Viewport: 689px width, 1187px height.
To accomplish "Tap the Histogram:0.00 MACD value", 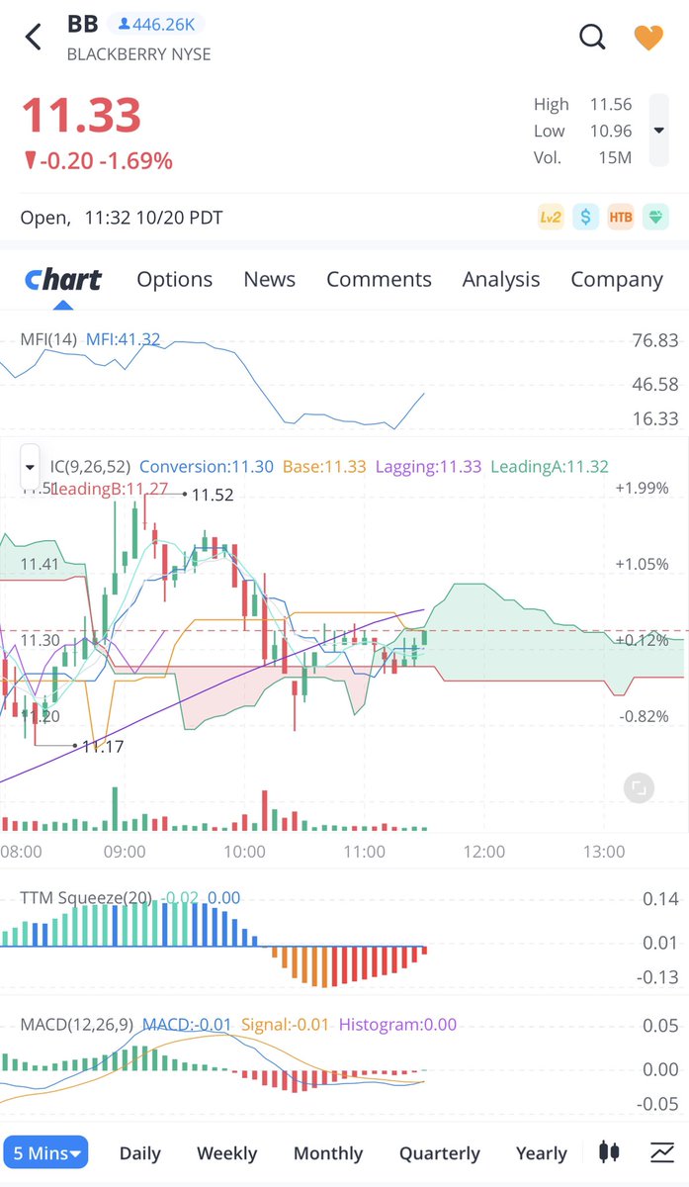I will tap(397, 1024).
